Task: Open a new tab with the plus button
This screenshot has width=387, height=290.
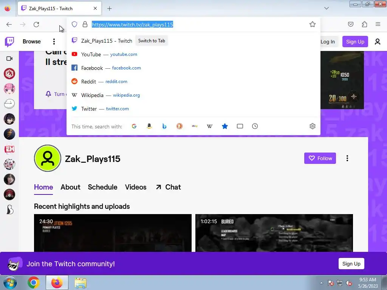Action: [109, 9]
